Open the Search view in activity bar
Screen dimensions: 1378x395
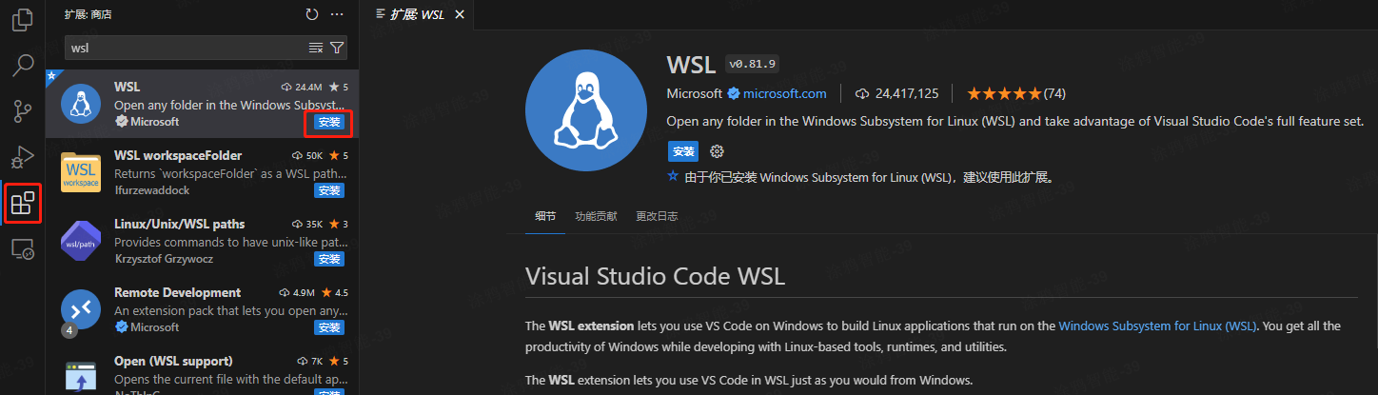tap(22, 66)
